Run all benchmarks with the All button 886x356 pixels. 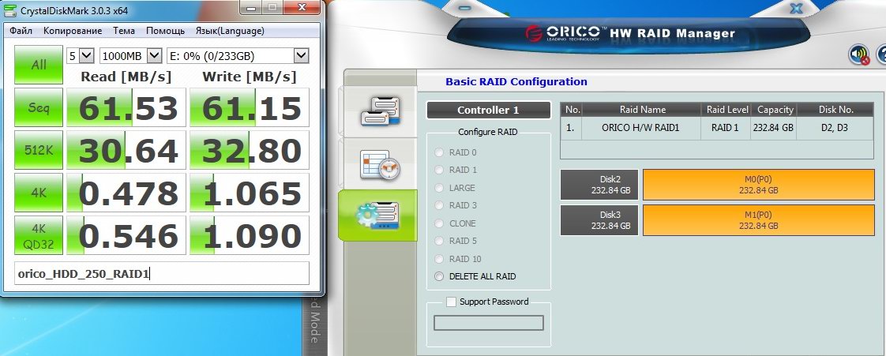coord(38,66)
